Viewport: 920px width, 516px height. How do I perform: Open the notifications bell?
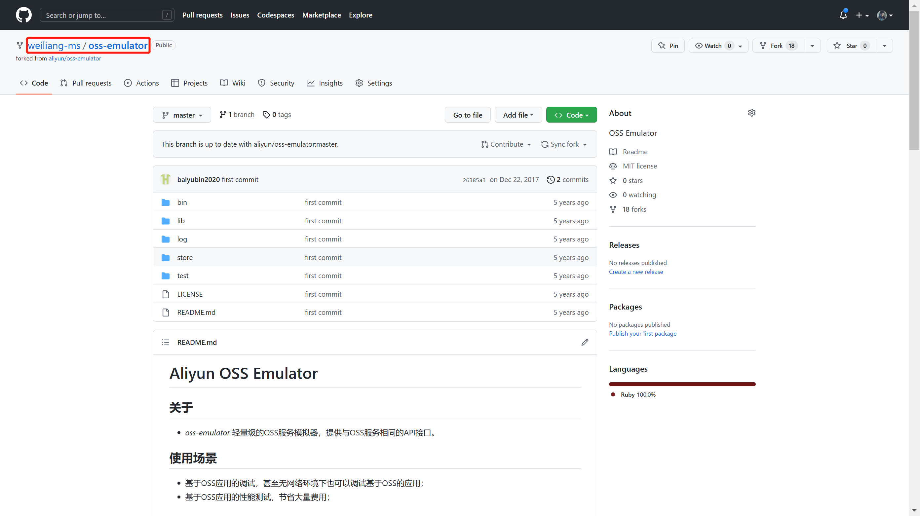(843, 15)
